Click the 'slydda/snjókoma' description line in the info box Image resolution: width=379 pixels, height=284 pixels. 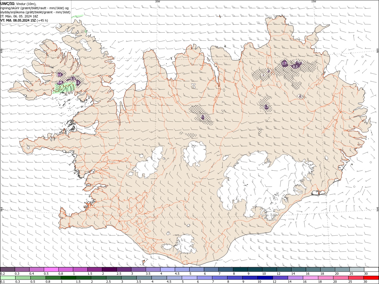(x=36, y=12)
